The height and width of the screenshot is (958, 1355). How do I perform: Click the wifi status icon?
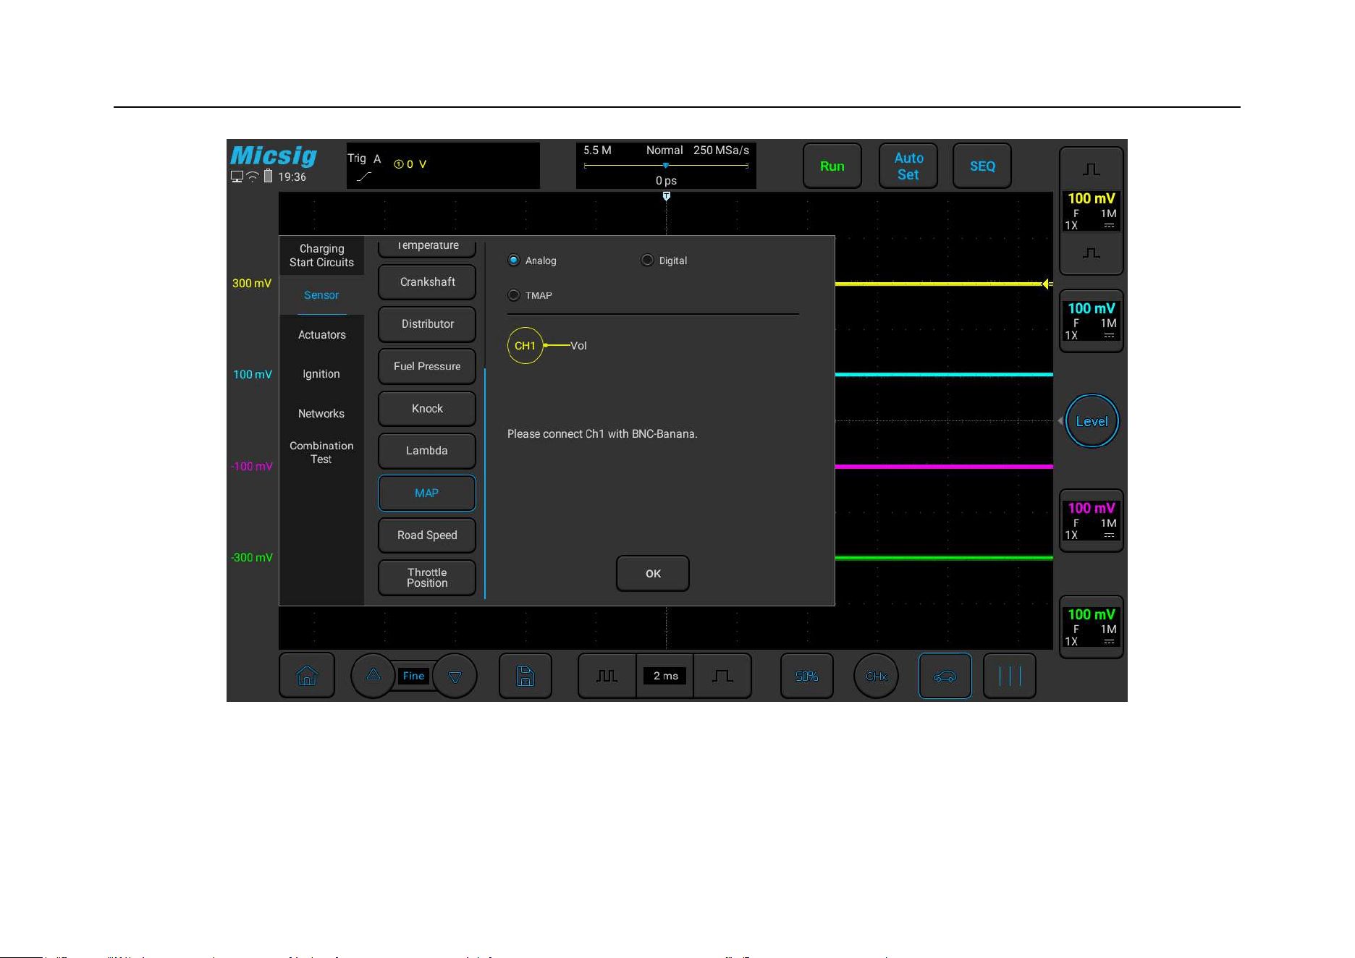(253, 177)
